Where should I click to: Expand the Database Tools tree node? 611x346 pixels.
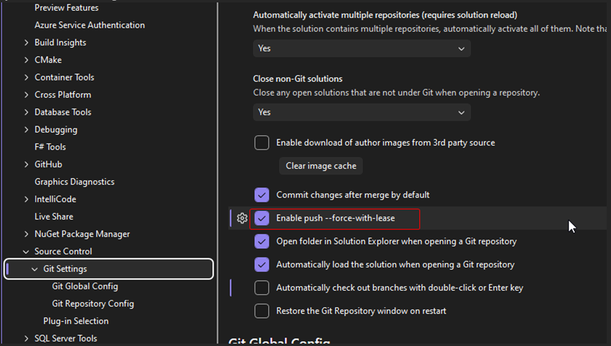27,112
